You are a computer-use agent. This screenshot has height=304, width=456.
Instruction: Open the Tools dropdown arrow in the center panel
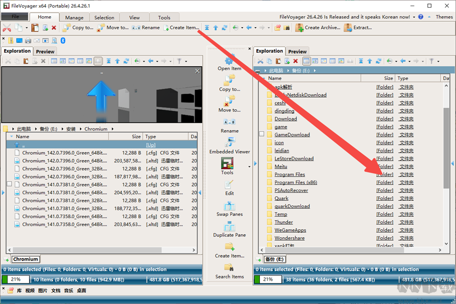(x=249, y=166)
